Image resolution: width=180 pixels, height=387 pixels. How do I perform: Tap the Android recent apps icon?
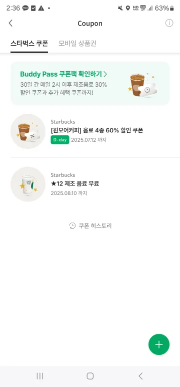pos(40,376)
